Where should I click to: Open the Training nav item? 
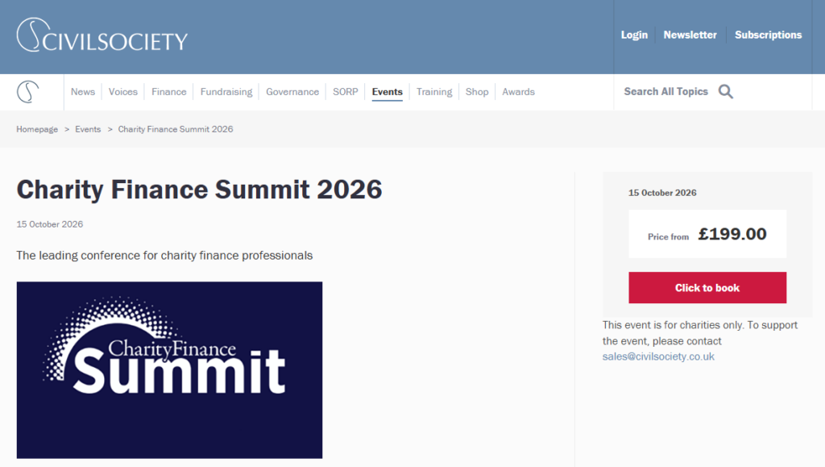(x=434, y=92)
